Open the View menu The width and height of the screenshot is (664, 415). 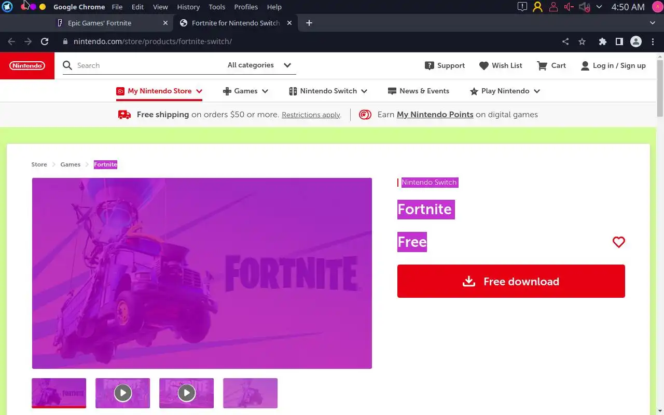[x=160, y=7]
